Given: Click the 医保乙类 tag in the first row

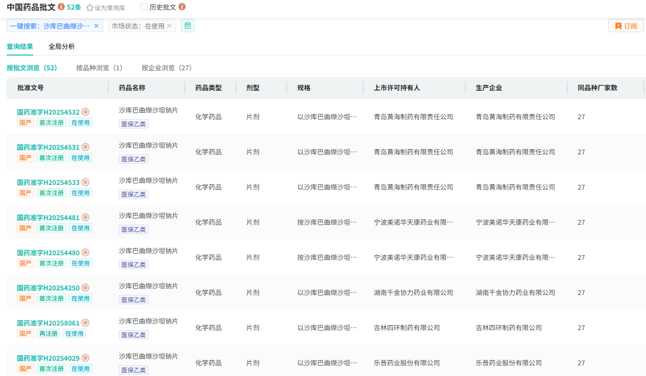Looking at the screenshot, I should point(134,124).
